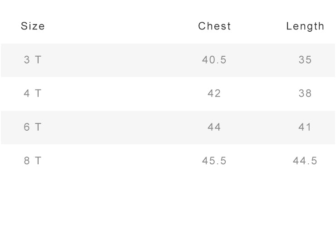Highlight the white 4 T table row
Screen dimensions: 336x236
118,93
